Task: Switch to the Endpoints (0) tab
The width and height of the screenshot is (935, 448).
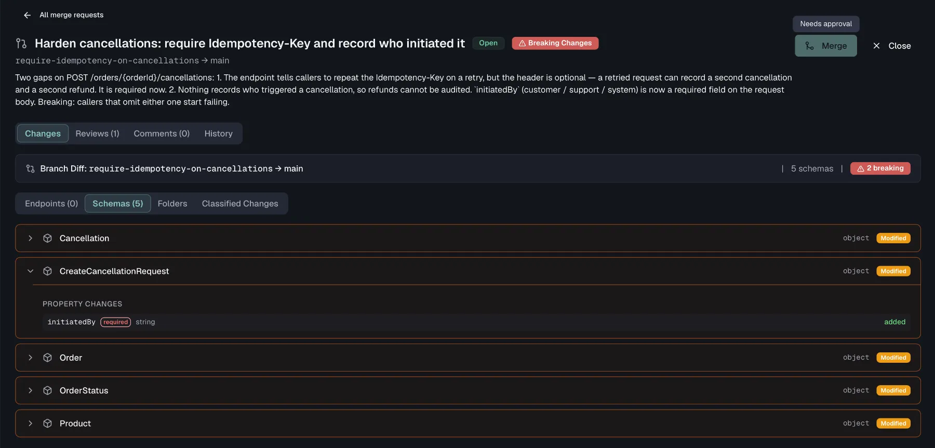Action: pos(51,204)
